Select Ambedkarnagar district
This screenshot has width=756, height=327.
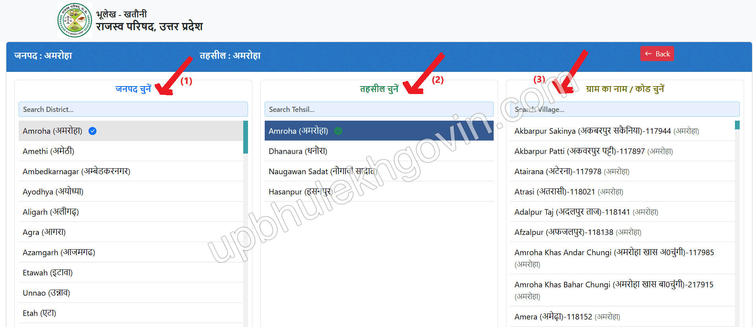point(131,171)
